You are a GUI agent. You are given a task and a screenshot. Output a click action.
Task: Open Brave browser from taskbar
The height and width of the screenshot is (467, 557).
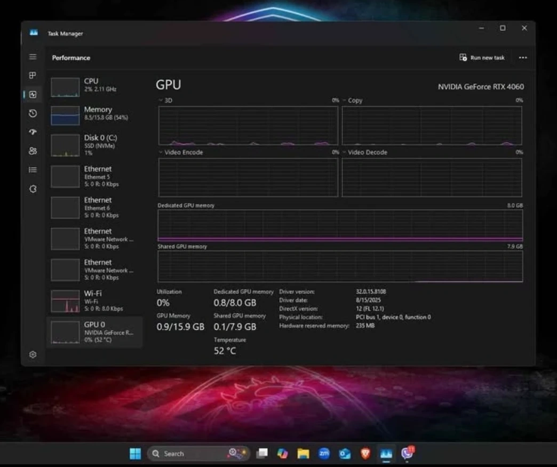(365, 454)
